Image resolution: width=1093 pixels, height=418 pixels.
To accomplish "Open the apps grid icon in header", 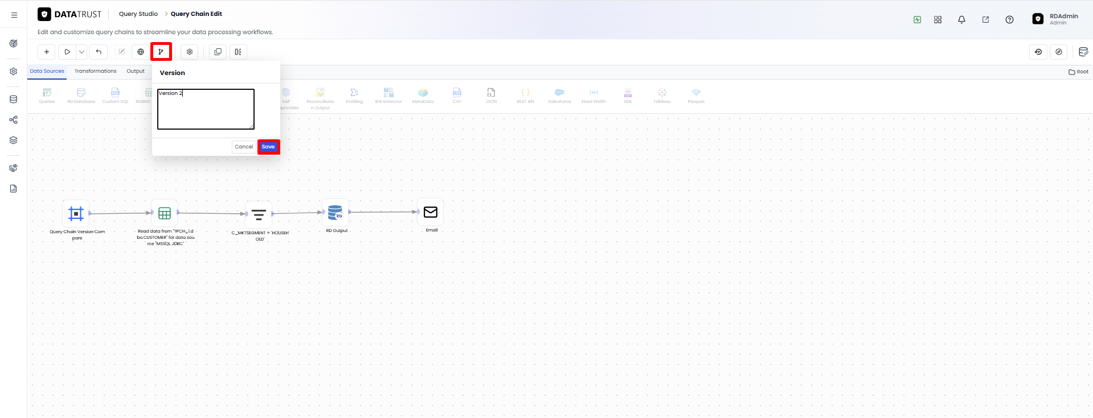I will click(938, 19).
